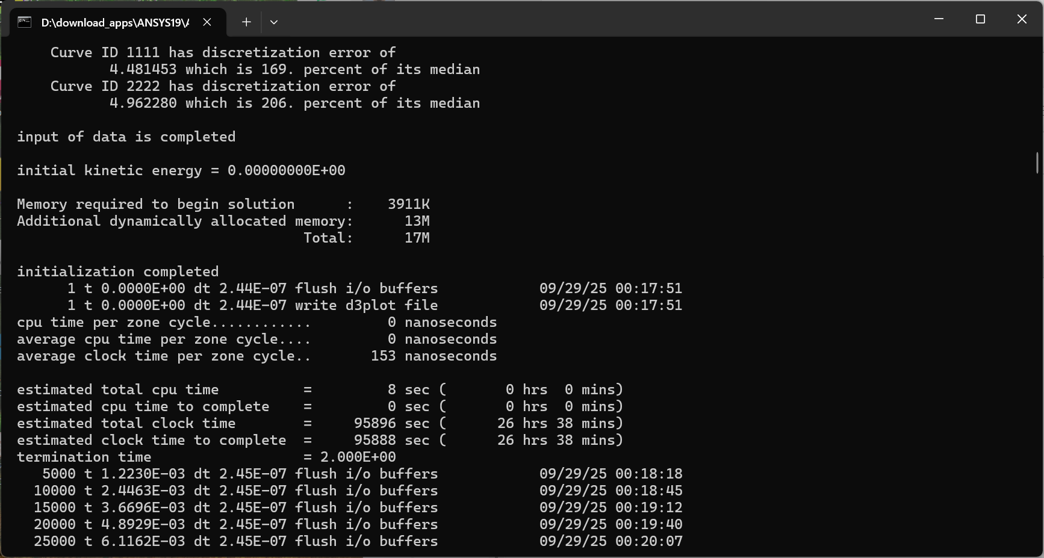Click the cycle 5000 flush line

[x=362, y=474]
